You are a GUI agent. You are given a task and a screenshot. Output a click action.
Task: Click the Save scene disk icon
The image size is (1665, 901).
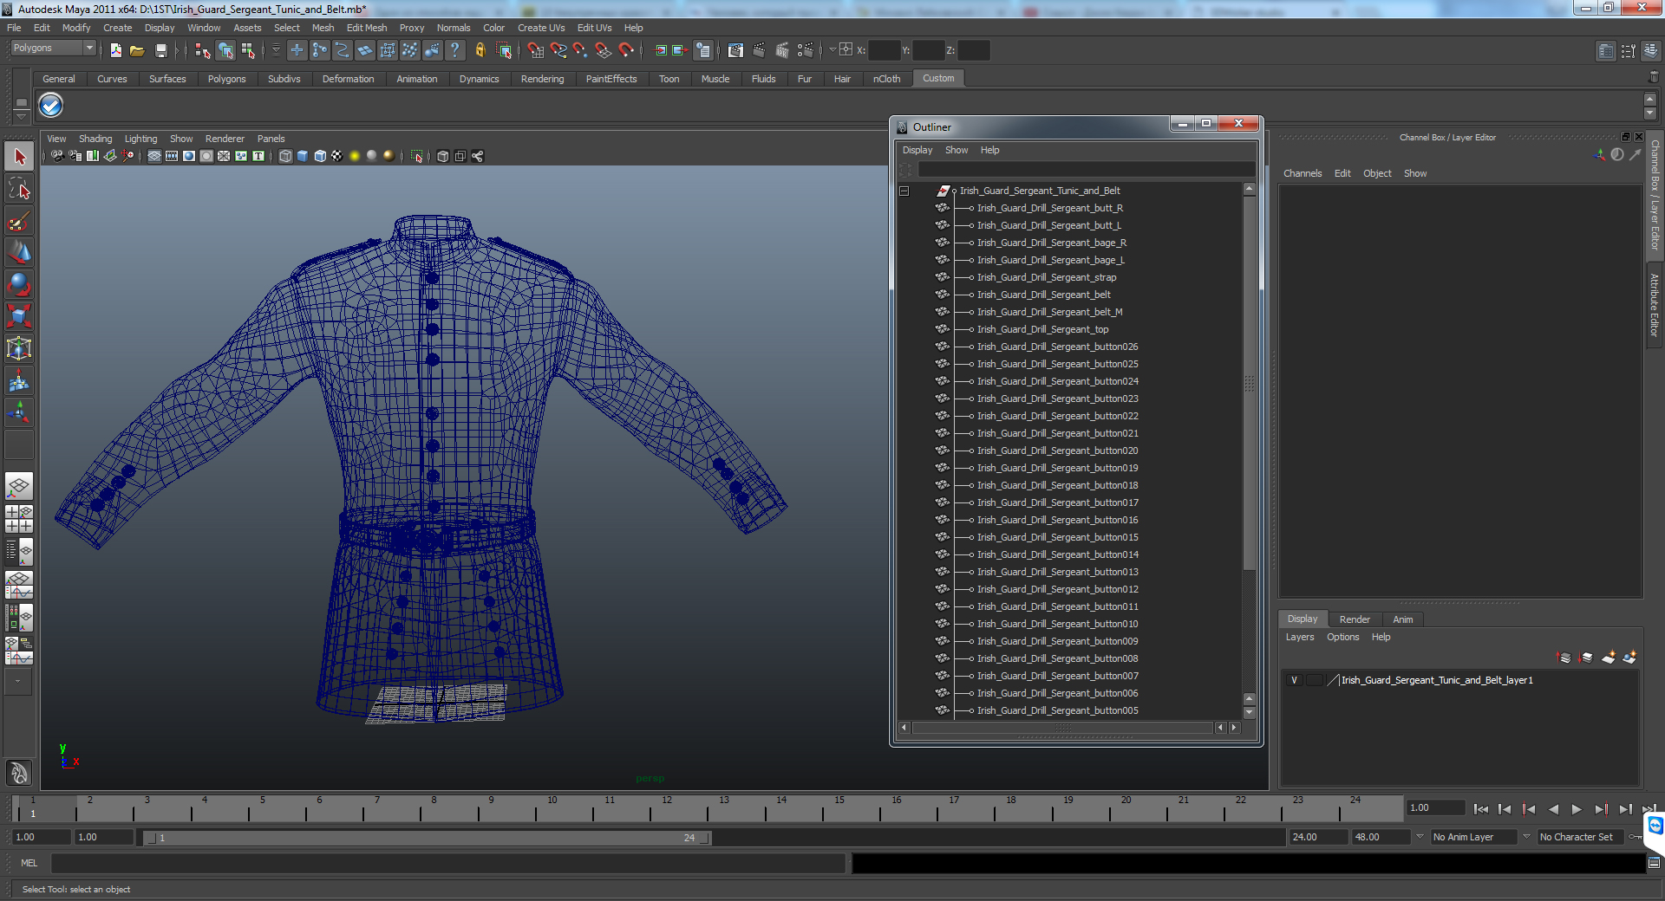pos(160,51)
